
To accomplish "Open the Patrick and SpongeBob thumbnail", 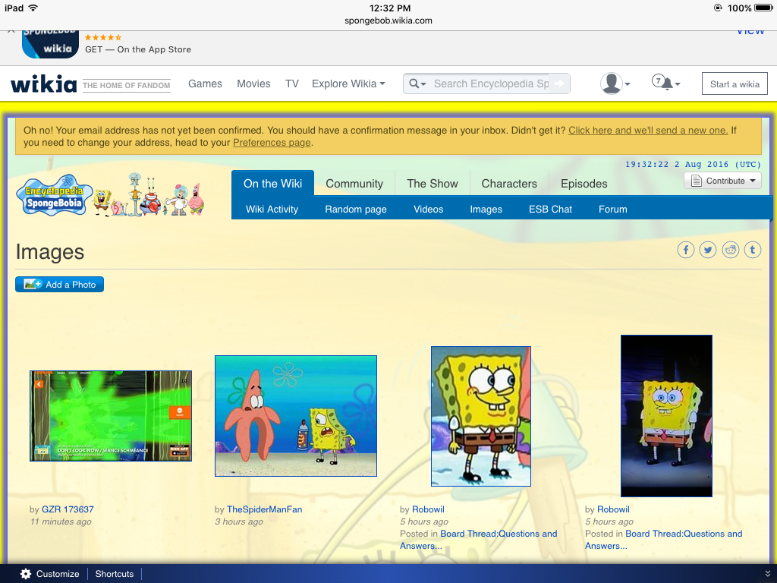I will tap(296, 416).
